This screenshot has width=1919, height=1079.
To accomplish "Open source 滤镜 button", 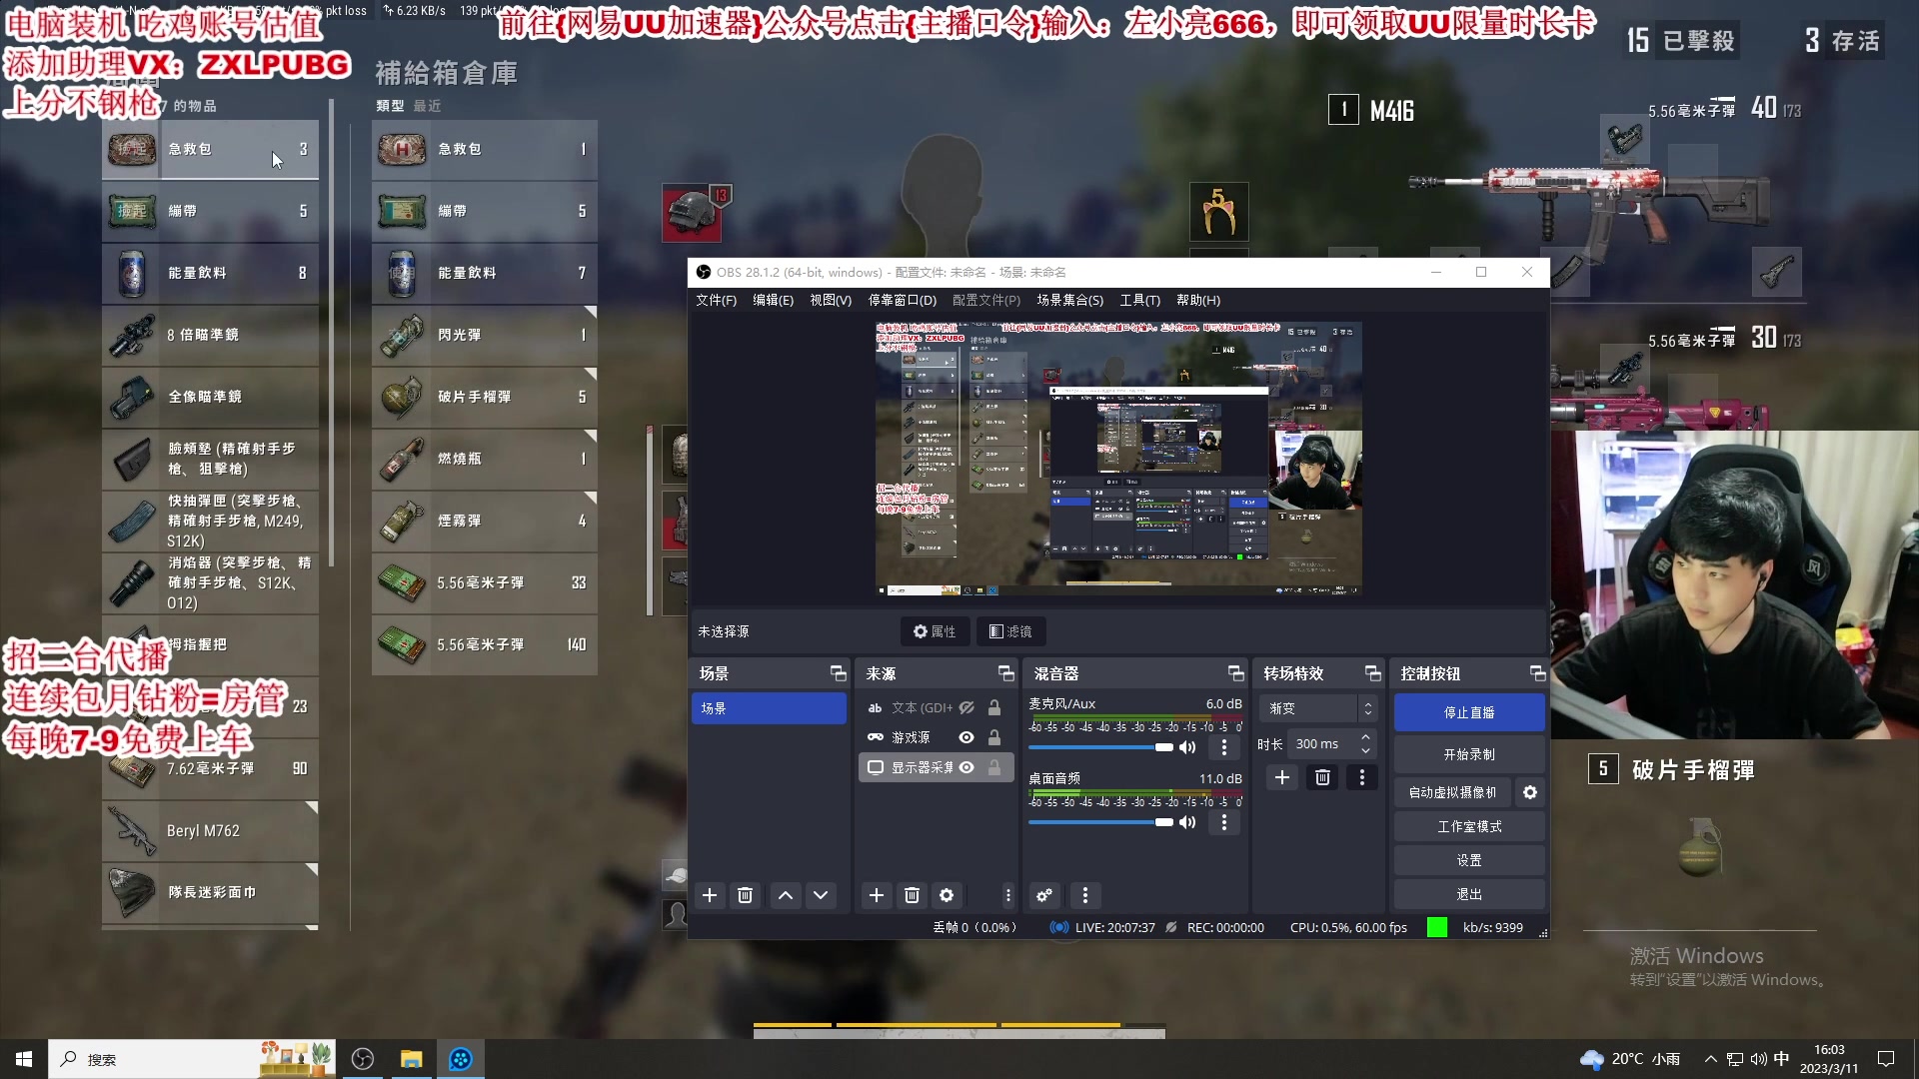I will (1010, 631).
